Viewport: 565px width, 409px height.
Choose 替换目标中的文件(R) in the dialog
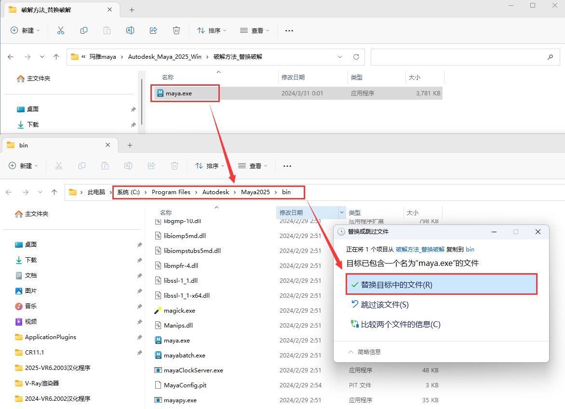point(442,284)
